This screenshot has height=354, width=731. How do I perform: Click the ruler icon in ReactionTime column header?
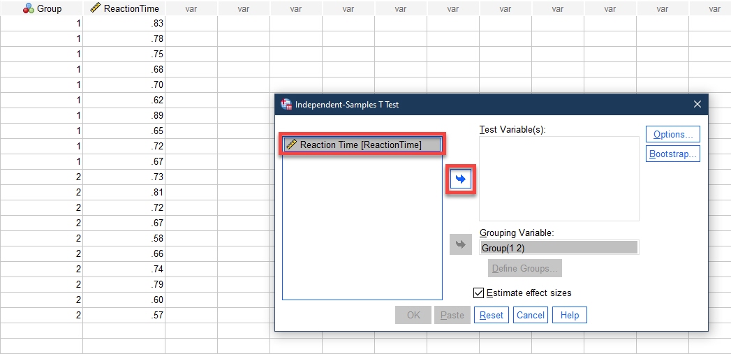click(x=96, y=8)
